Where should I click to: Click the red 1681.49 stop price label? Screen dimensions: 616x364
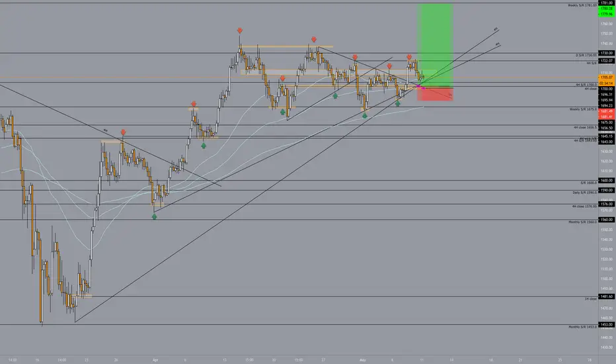pyautogui.click(x=607, y=111)
